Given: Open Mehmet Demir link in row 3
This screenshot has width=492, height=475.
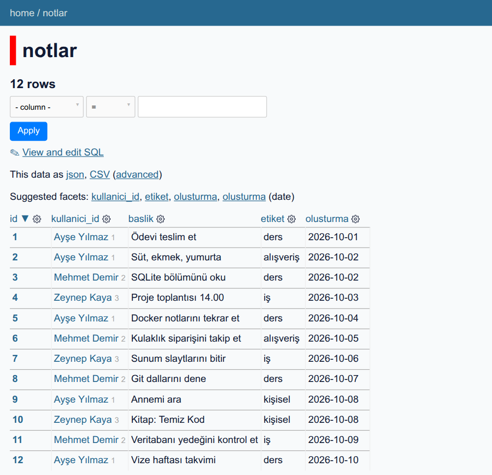Looking at the screenshot, I should (x=86, y=277).
